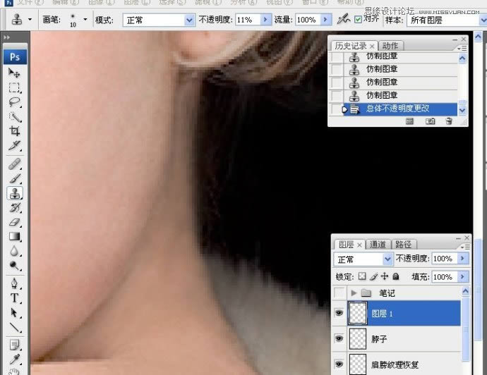This screenshot has height=375, width=487.
Task: Toggle visibility of 脖子 layer
Action: [339, 339]
